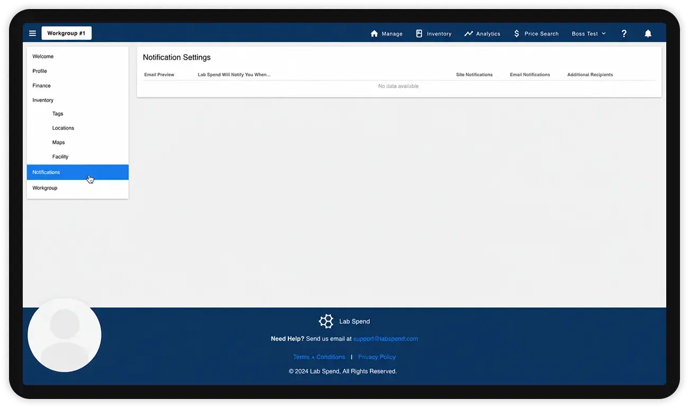Click the Notification Settings heading
Viewport: 689px width, 408px height.
click(x=177, y=57)
